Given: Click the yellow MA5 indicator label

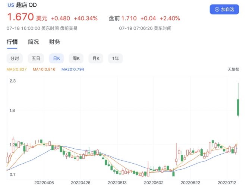Looking at the screenshot, I should coord(17,69).
